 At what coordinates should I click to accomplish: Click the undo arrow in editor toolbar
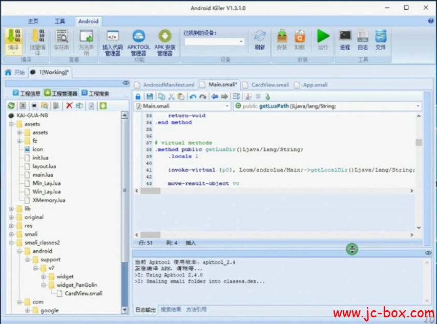[x=193, y=96]
